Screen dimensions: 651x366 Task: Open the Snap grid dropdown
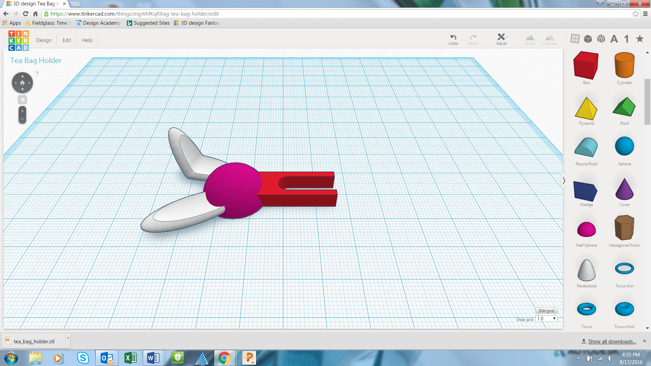coord(547,319)
